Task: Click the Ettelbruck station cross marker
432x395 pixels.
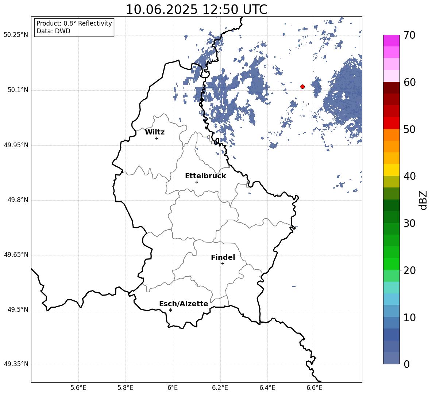Action: tap(197, 182)
